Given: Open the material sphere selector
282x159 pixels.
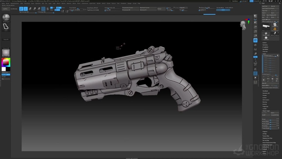Looking at the screenshot, I should click(x=6, y=53).
